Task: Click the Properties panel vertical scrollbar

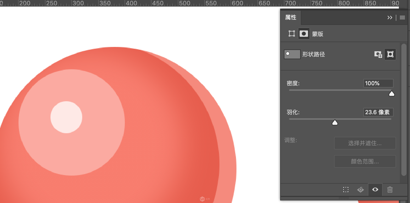Action: point(404,110)
